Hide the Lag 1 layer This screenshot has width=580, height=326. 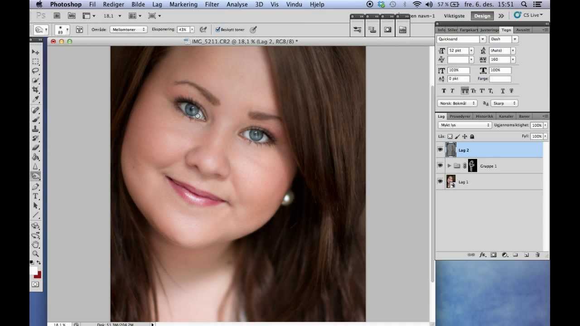point(440,182)
